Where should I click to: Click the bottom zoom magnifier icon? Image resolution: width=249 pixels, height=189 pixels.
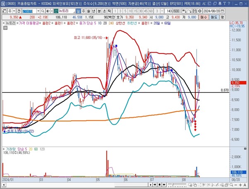coord(231,185)
